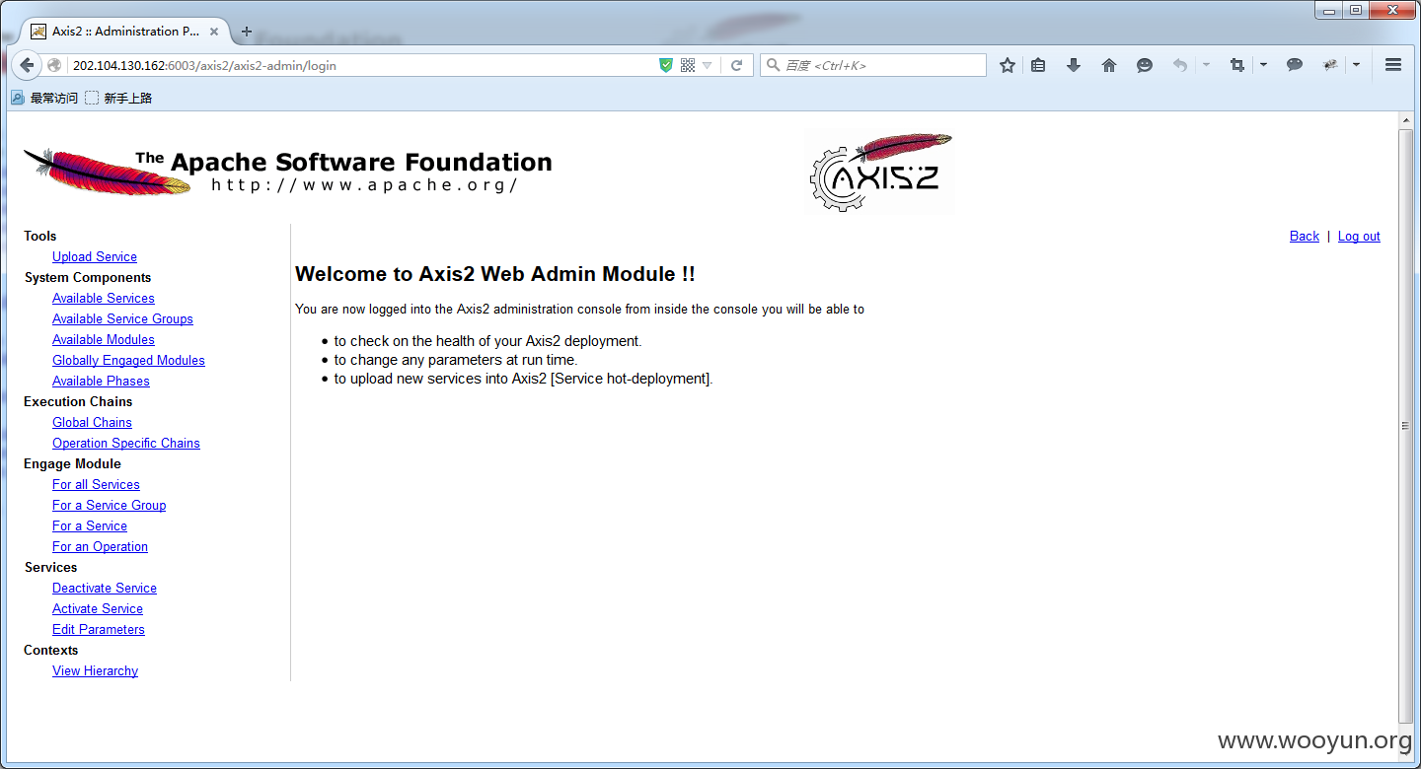Select the Axis2 :: Administration tab
The image size is (1421, 769).
coord(125,32)
